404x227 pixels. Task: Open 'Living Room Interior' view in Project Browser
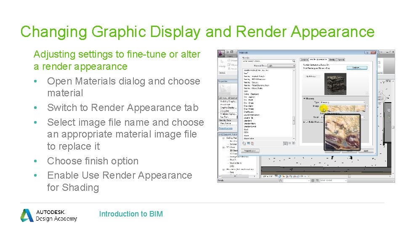239,157
